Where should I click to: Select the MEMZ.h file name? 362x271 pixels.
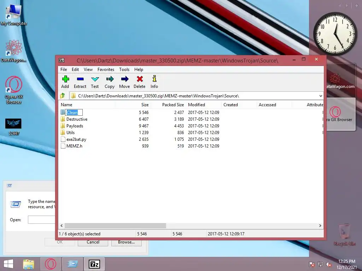74,146
